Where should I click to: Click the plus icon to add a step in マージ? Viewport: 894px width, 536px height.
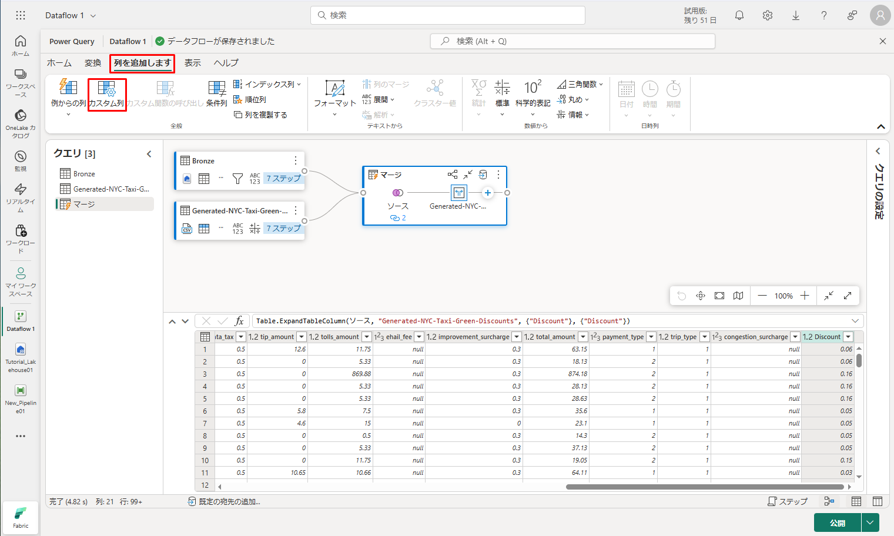(487, 193)
